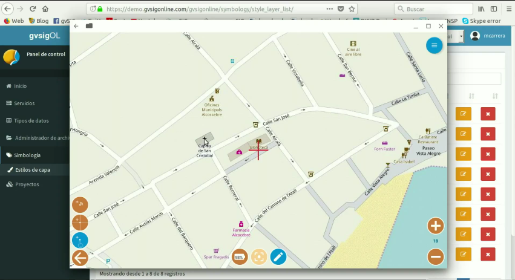Open Proyectos in the sidebar
The image size is (515, 280).
coord(27,184)
